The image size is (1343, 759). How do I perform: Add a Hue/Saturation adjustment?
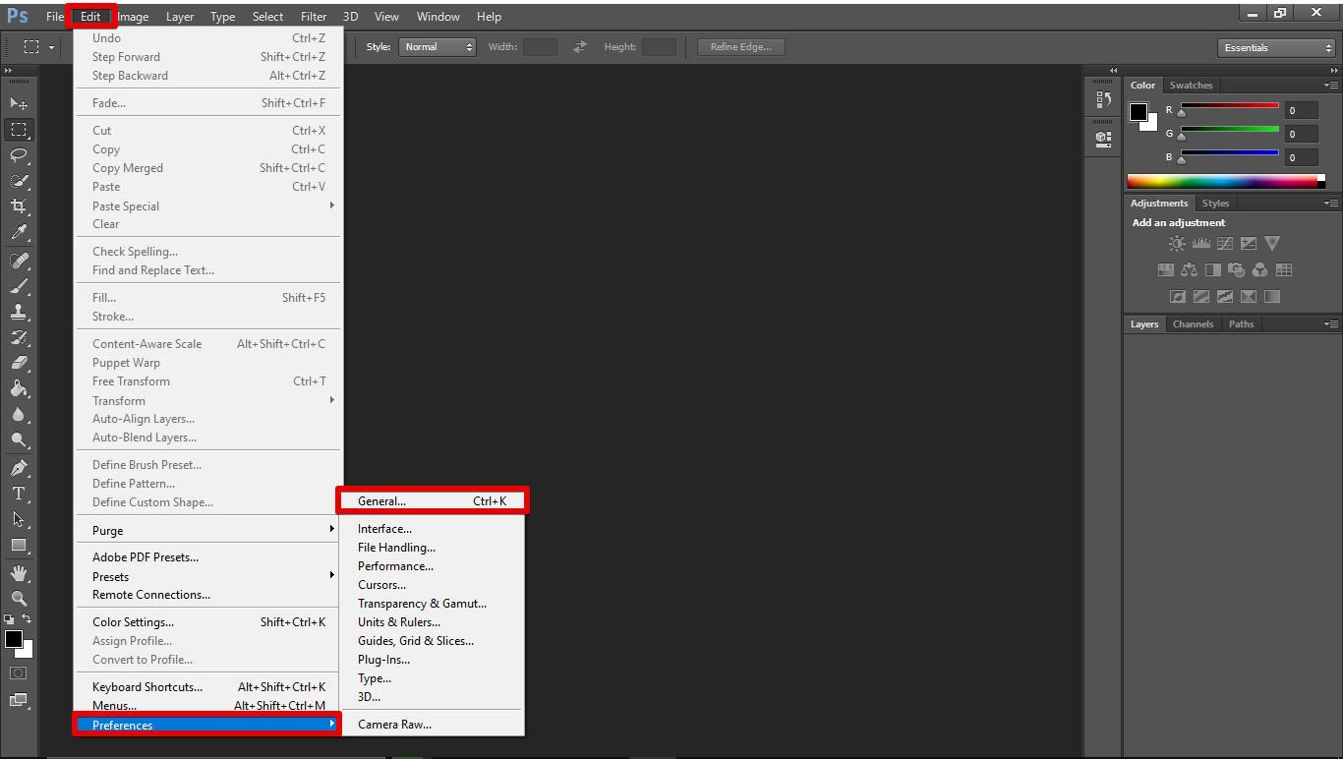coord(1165,270)
